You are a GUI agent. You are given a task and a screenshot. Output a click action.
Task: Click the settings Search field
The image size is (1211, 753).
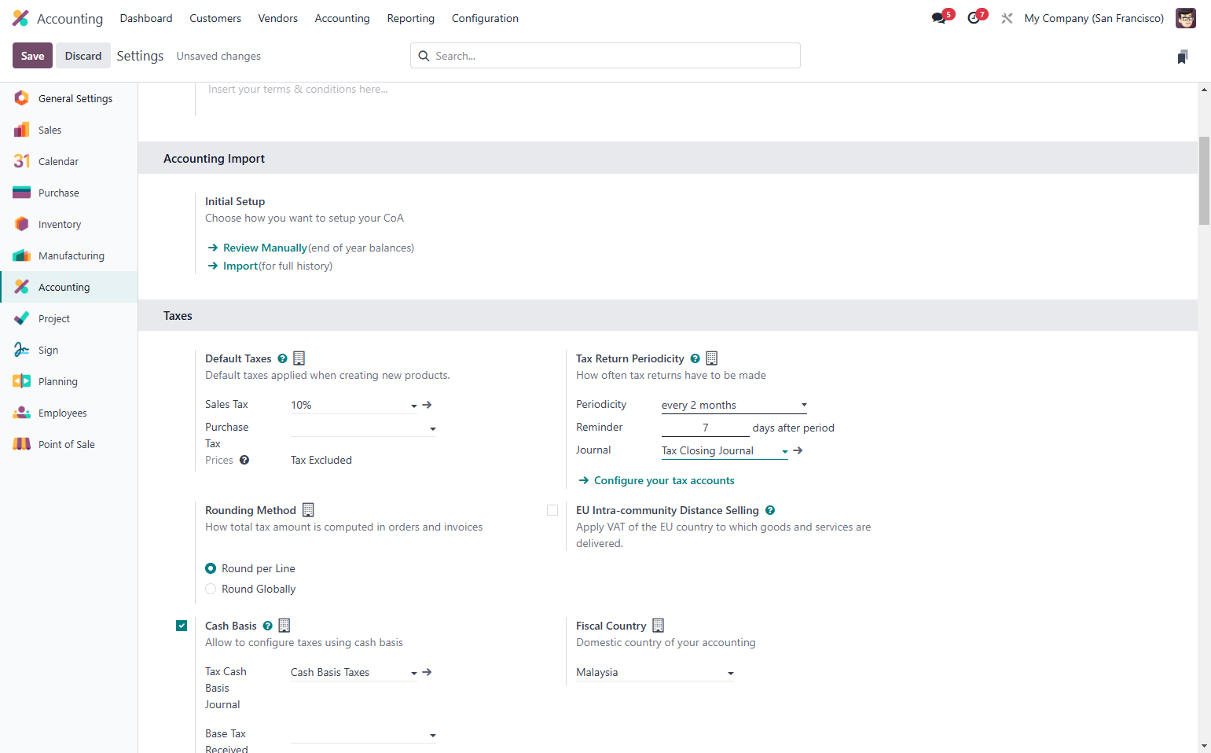coord(605,56)
